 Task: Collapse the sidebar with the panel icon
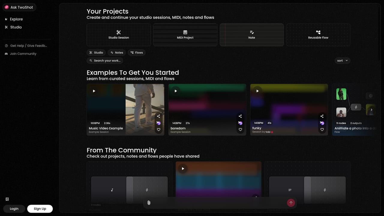(7, 199)
